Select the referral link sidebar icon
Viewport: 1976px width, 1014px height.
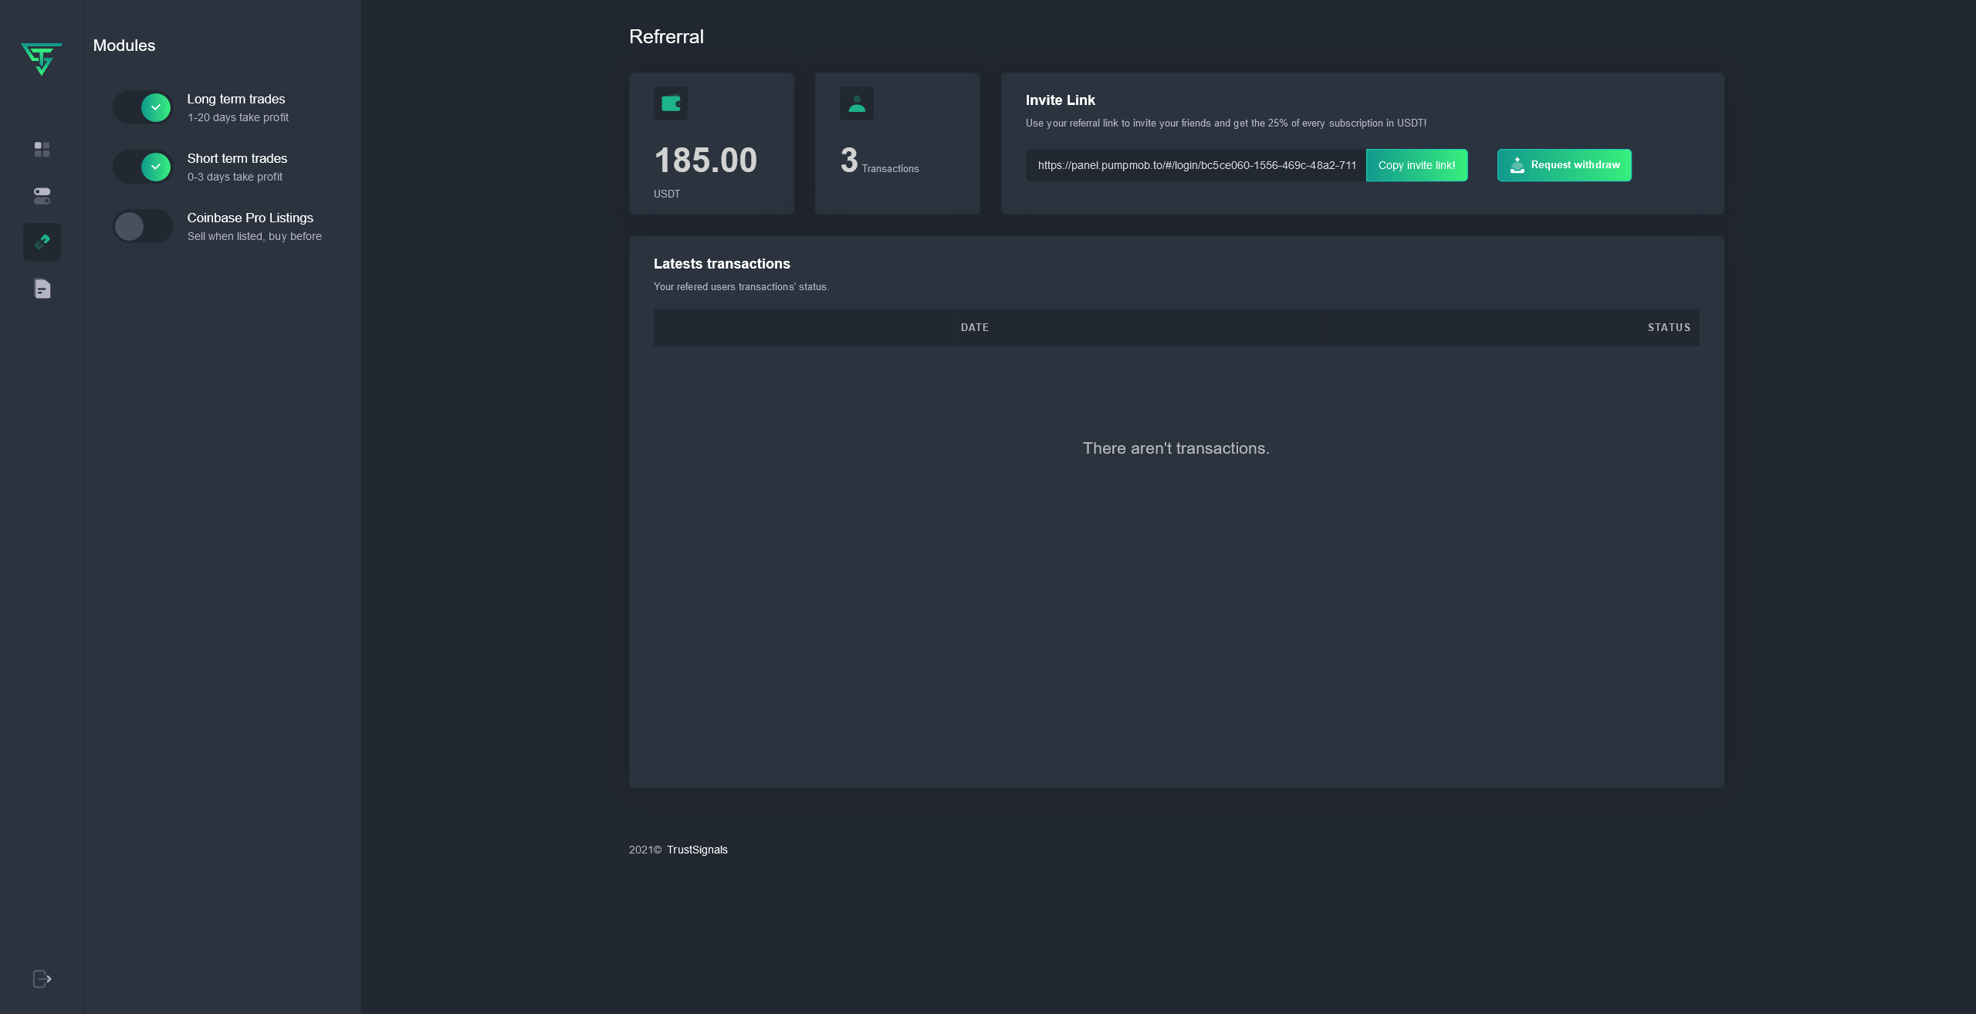click(42, 242)
